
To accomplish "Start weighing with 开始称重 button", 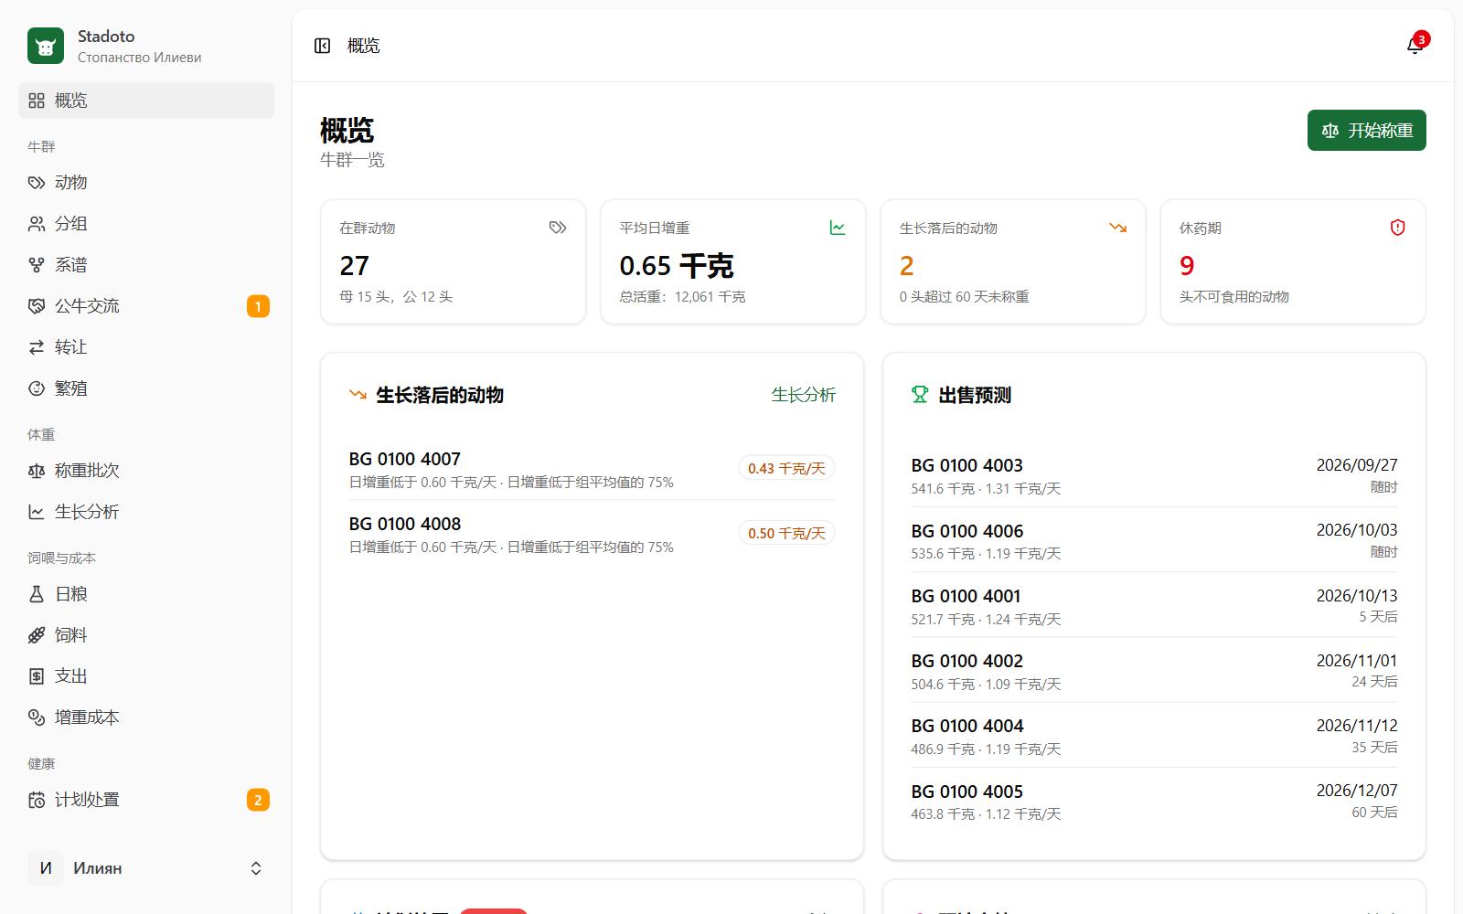I will (1366, 131).
